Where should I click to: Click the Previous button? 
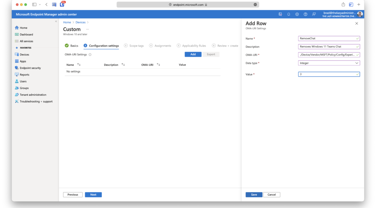click(x=73, y=195)
